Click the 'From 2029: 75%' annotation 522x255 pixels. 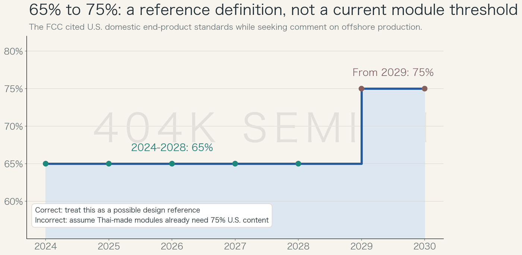393,73
